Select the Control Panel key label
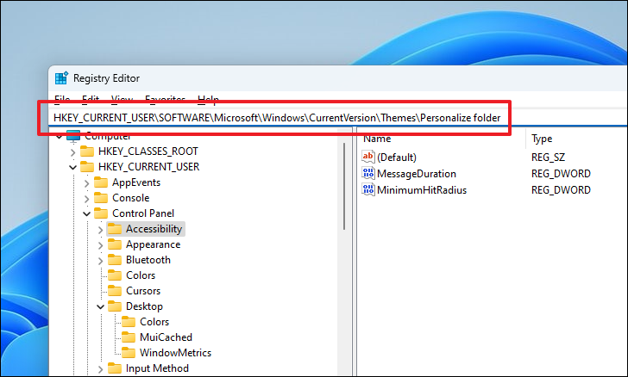This screenshot has height=377, width=628. (x=143, y=213)
